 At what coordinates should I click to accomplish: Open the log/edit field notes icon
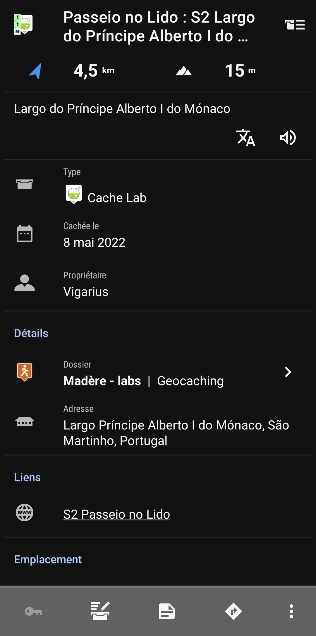(x=100, y=612)
